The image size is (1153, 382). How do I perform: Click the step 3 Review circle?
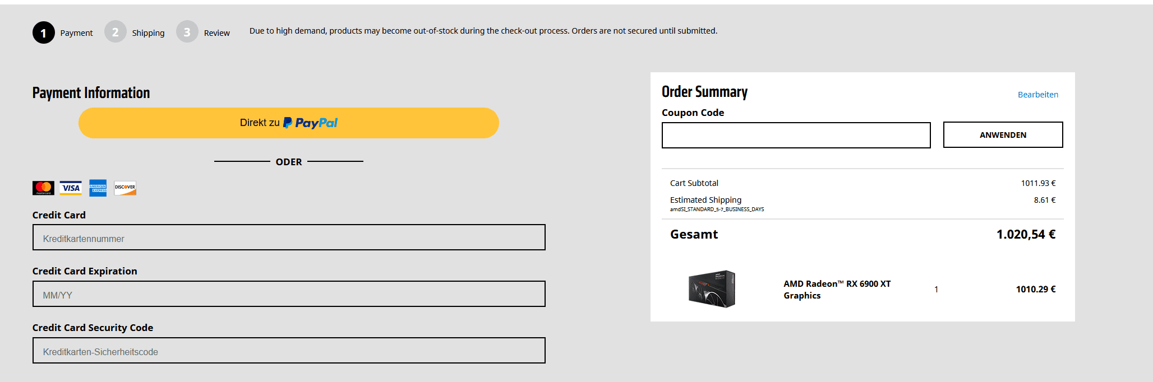click(187, 32)
